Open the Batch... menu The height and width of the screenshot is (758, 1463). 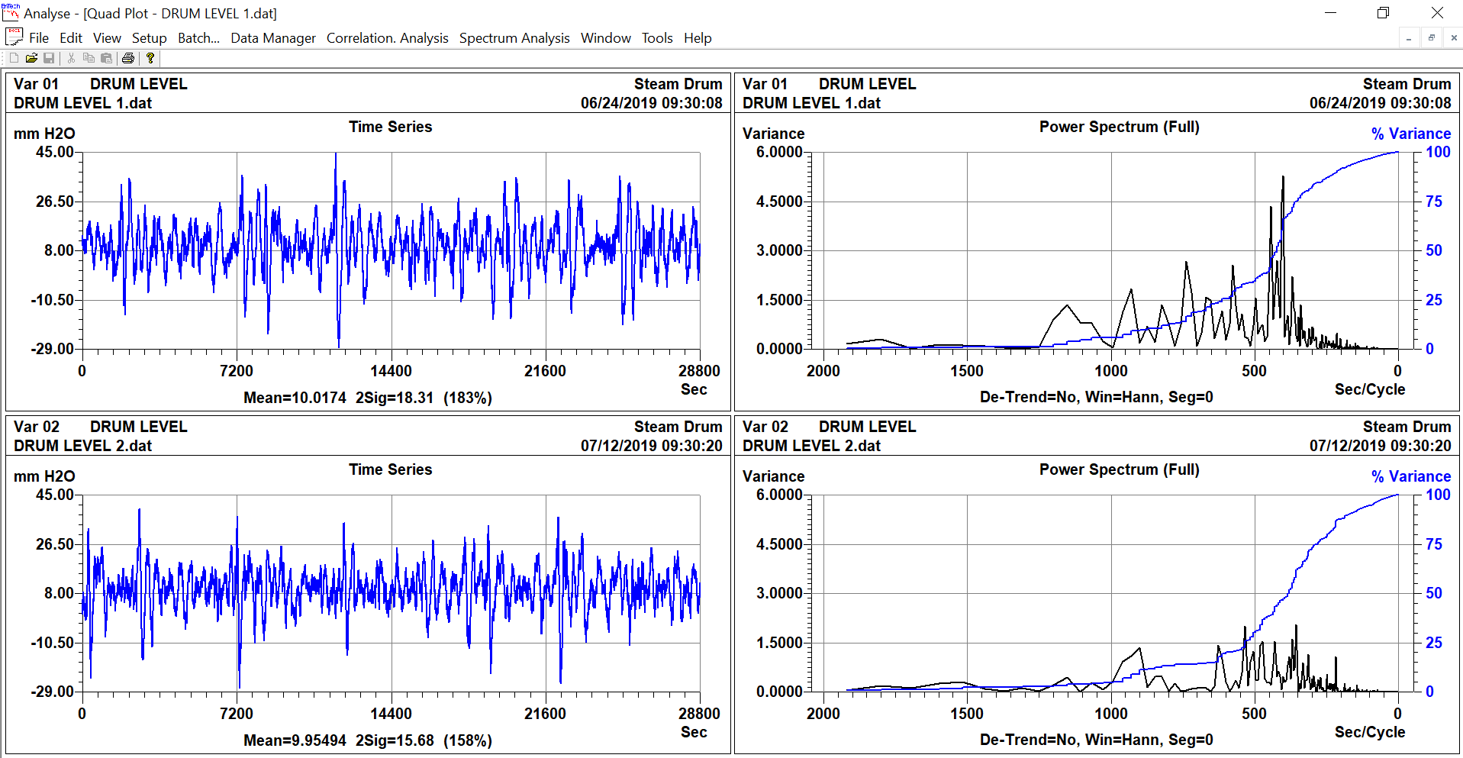pos(198,38)
